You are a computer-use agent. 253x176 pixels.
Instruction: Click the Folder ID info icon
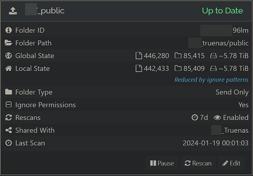[8, 30]
